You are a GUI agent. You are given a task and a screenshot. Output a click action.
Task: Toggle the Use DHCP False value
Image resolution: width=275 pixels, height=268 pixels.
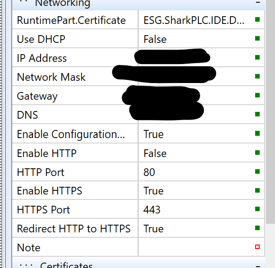155,39
